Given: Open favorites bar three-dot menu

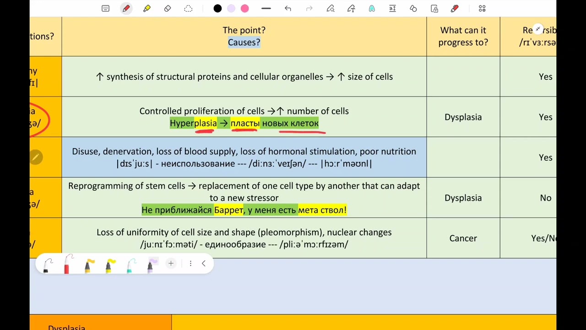Looking at the screenshot, I should (x=190, y=264).
